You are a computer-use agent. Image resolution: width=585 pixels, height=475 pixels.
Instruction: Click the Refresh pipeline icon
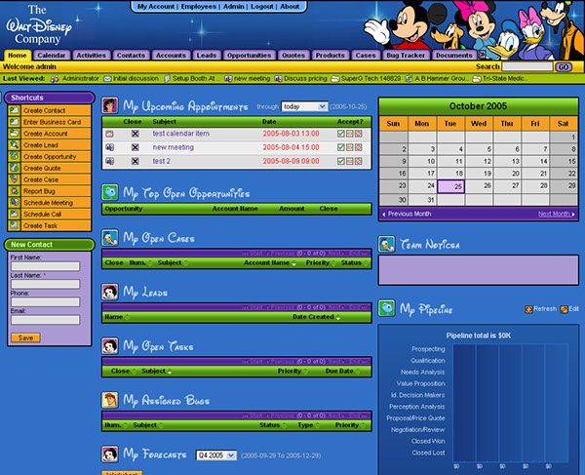528,309
